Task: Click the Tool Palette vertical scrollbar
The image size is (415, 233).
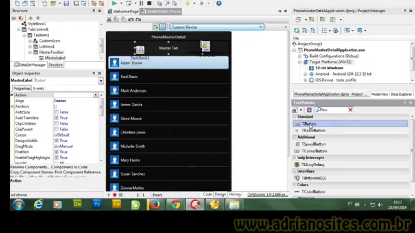Action: tap(412, 150)
